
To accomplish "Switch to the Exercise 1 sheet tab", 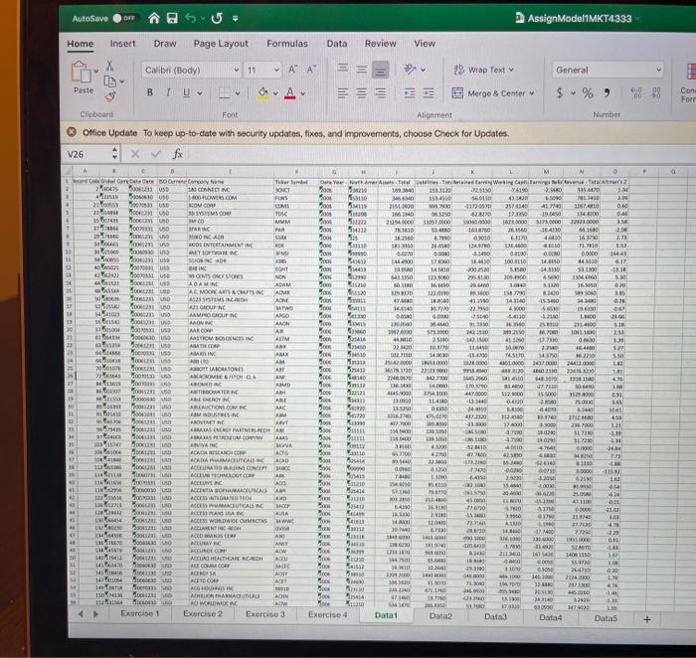I will [140, 613].
